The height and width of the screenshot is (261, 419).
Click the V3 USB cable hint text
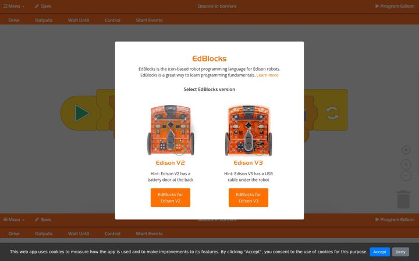pyautogui.click(x=248, y=176)
